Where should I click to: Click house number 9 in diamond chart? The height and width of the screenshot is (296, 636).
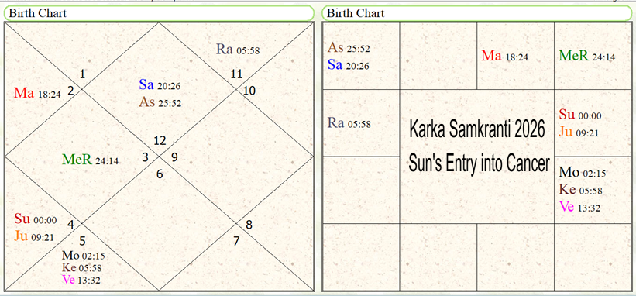point(174,157)
